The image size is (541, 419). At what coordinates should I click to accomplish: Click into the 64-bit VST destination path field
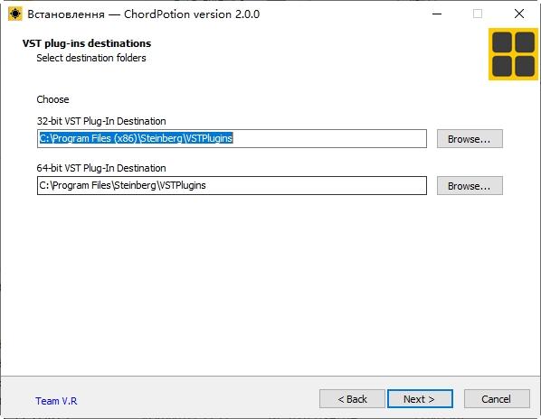point(232,186)
